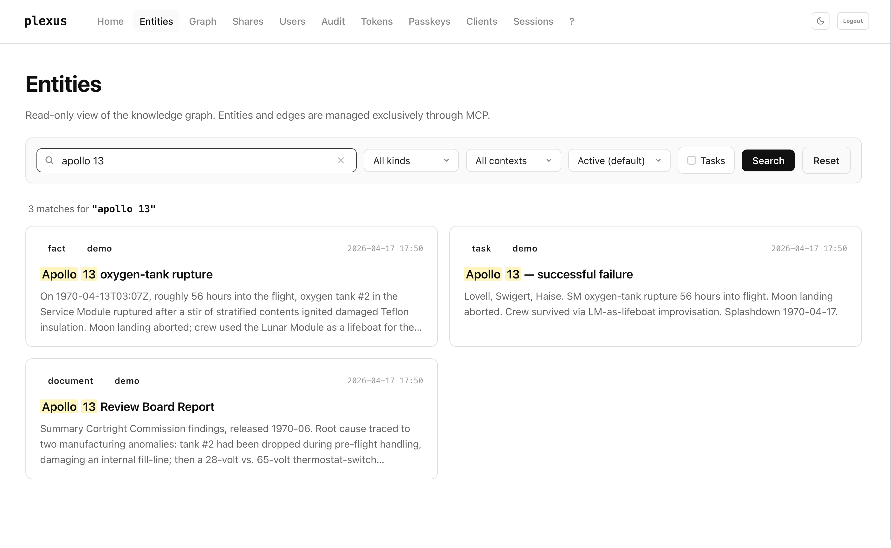Image resolution: width=891 pixels, height=548 pixels.
Task: Click the search magnifier icon
Action: tap(50, 160)
